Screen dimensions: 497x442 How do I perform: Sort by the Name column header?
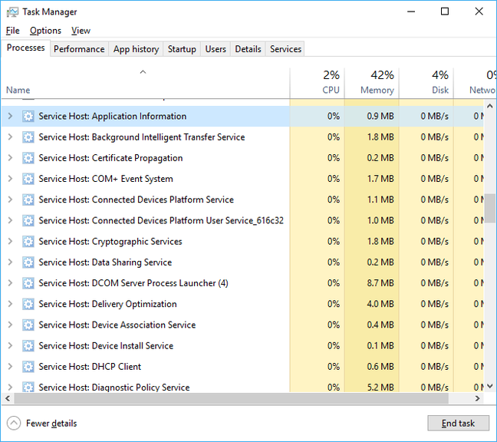pyautogui.click(x=145, y=83)
